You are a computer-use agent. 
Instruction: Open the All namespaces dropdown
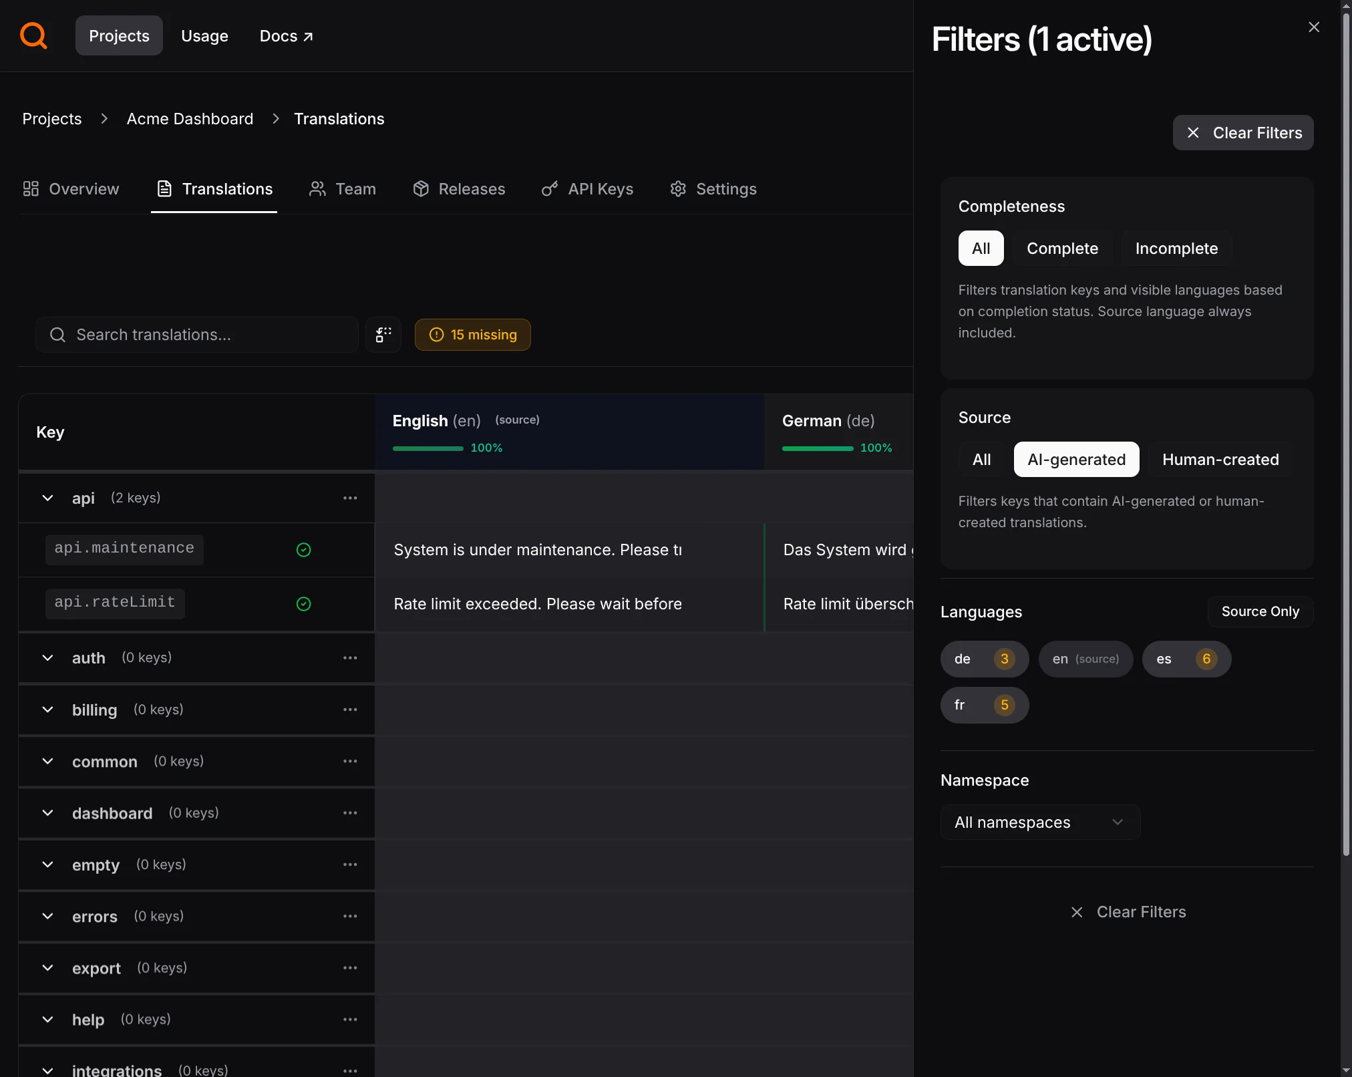coord(1039,822)
